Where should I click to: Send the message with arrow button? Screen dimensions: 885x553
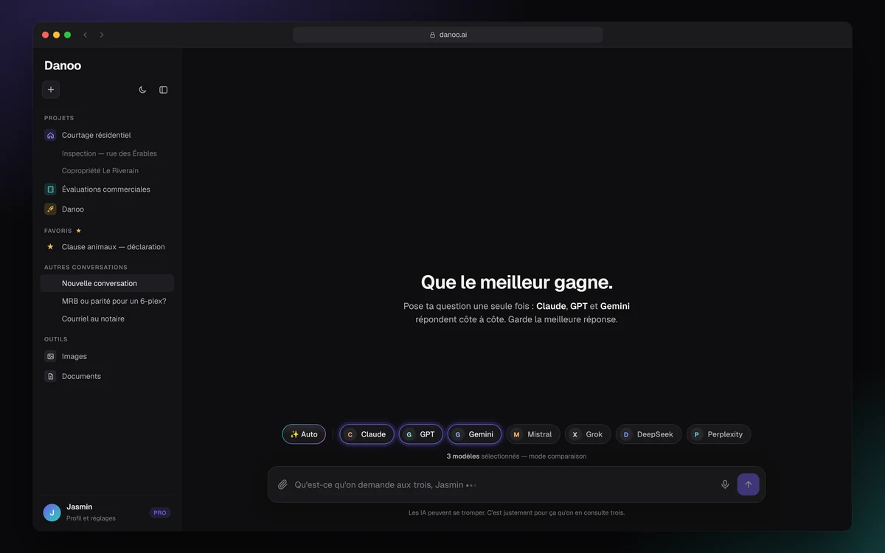point(748,484)
